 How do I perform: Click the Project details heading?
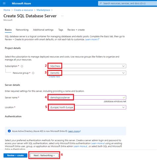(x=13, y=48)
